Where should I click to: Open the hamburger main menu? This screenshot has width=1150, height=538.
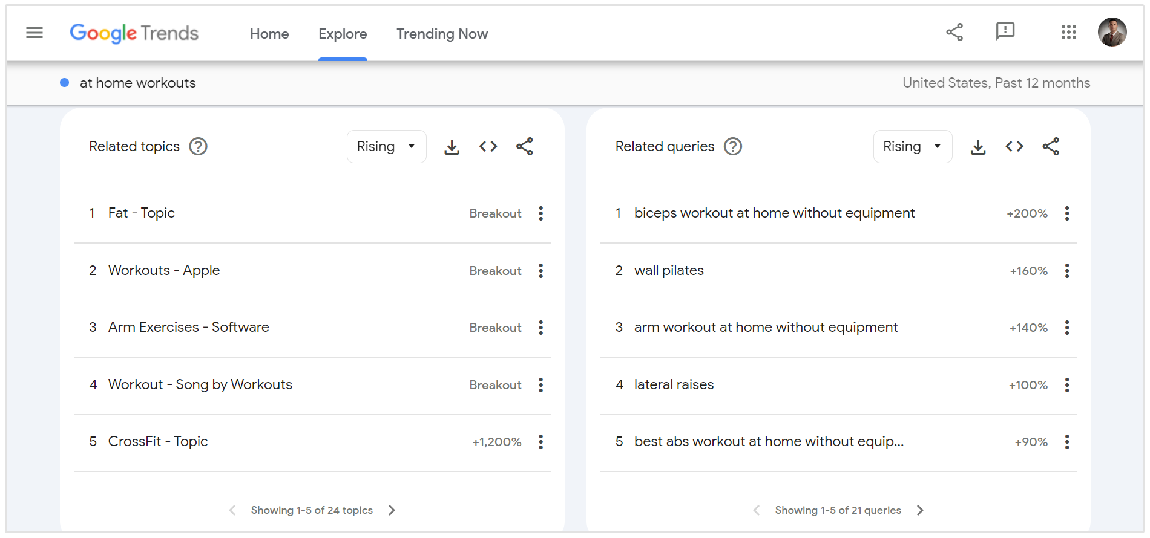tap(34, 33)
